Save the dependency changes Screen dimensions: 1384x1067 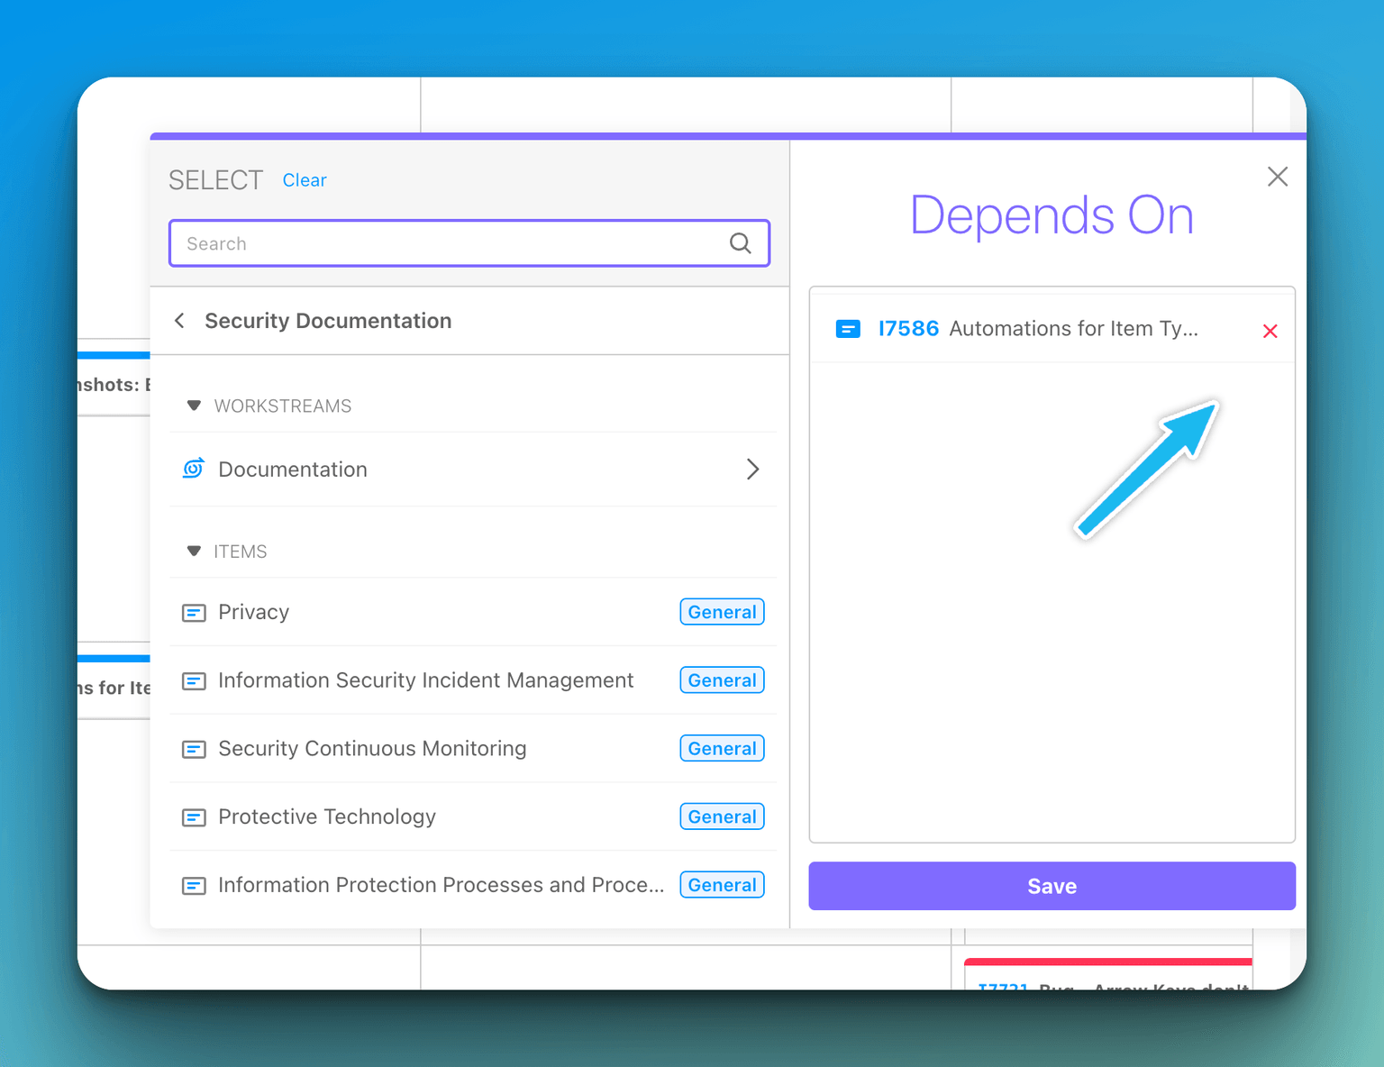[1052, 886]
